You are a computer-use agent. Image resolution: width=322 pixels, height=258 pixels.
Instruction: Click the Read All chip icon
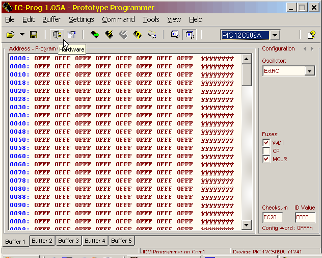pos(95,35)
